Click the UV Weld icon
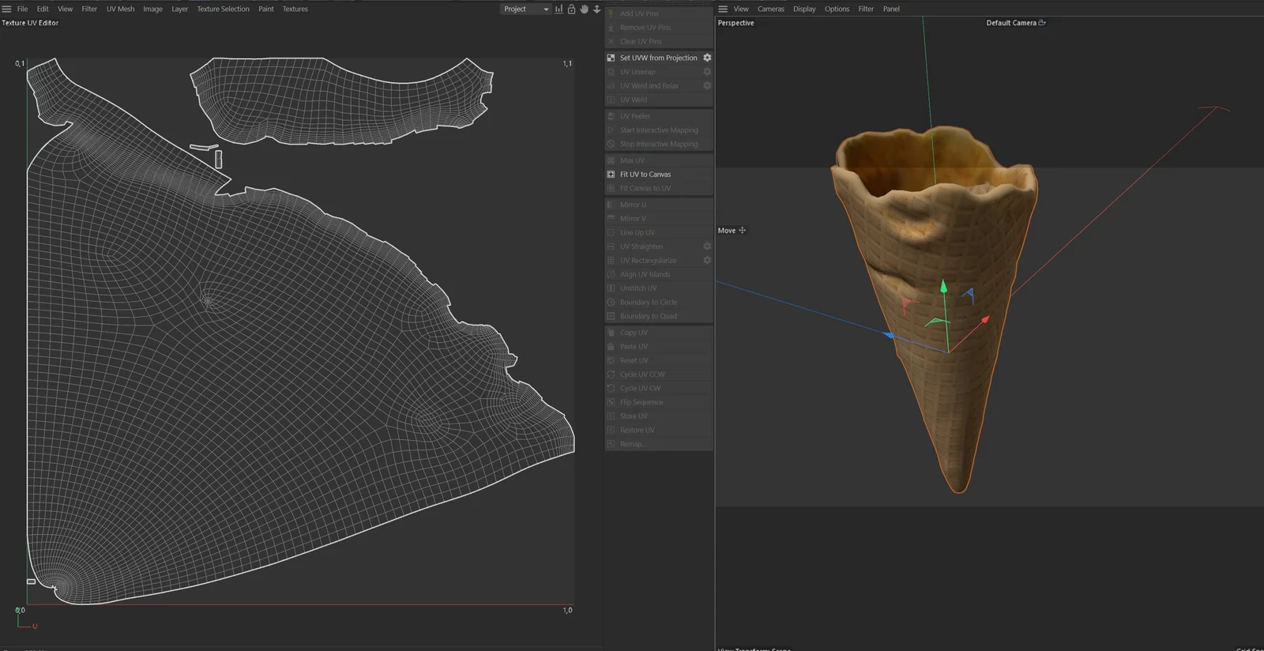1264x651 pixels. (x=611, y=100)
